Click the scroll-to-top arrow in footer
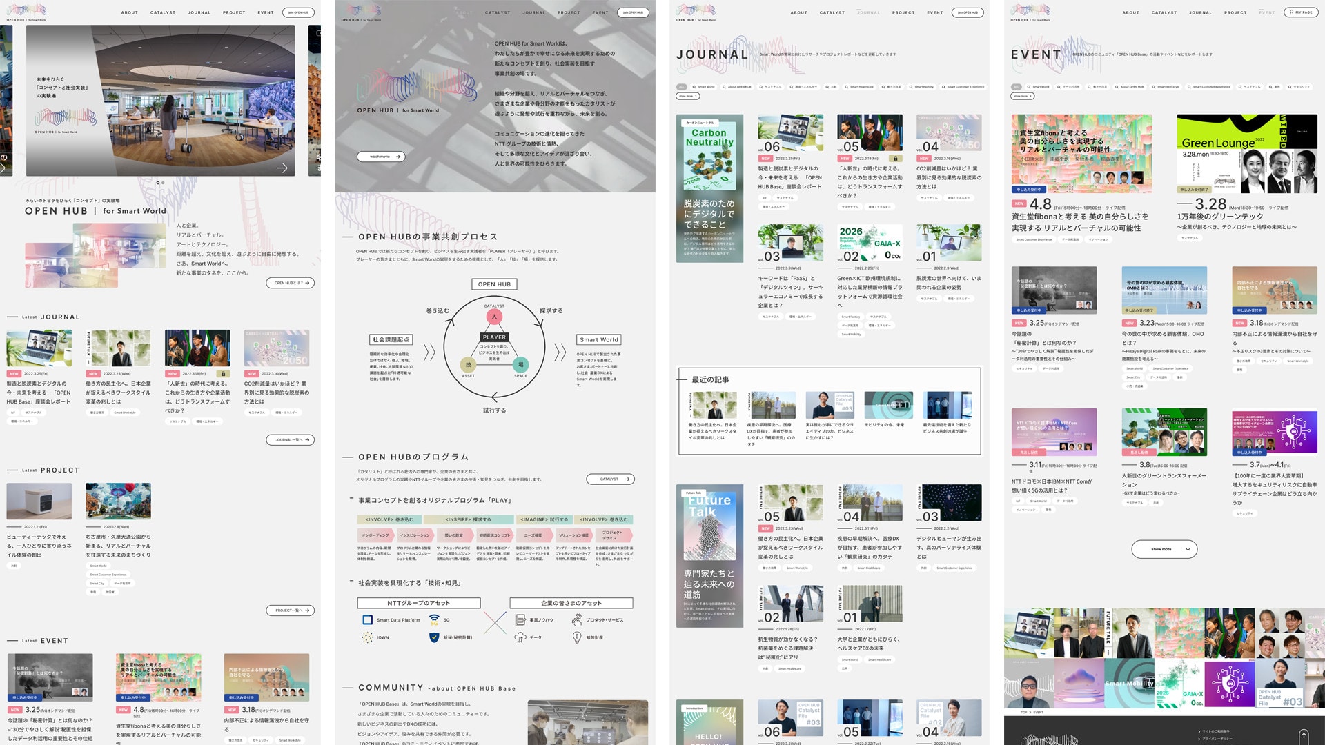Screen dimensions: 1325x745 click(1303, 736)
